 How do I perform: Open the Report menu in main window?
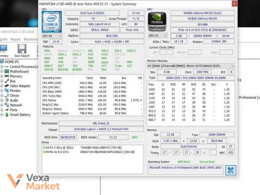[15, 39]
